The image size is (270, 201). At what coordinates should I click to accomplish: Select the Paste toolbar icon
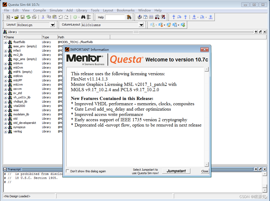point(54,17)
